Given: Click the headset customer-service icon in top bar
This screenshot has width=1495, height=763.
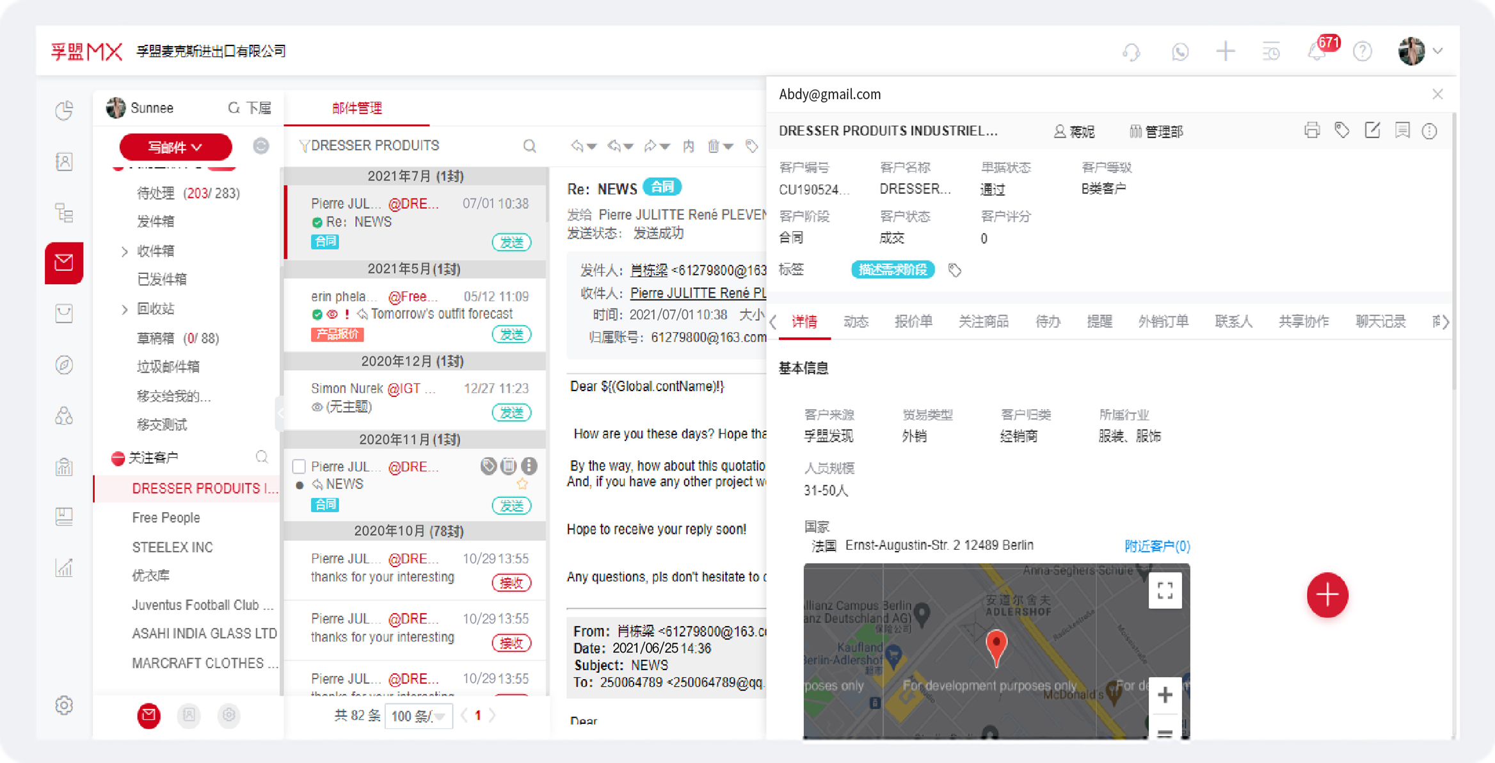Looking at the screenshot, I should click(x=1131, y=52).
